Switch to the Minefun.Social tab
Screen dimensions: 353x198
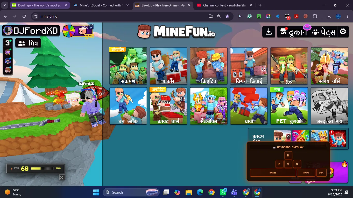pyautogui.click(x=101, y=5)
